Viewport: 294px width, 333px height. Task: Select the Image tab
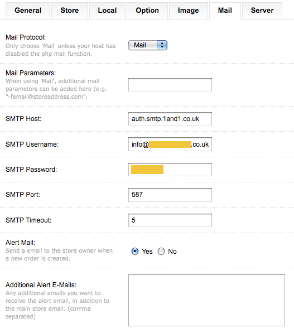pyautogui.click(x=189, y=11)
